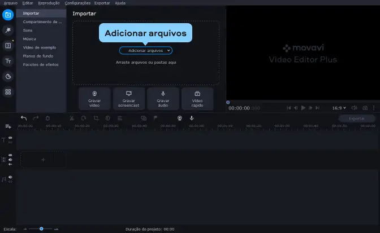This screenshot has height=233, width=380.
Task: Open the Reprodução menu
Action: 49,3
